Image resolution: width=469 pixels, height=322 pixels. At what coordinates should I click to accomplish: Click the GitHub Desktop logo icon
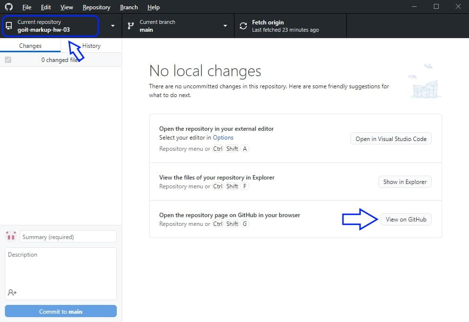click(9, 7)
